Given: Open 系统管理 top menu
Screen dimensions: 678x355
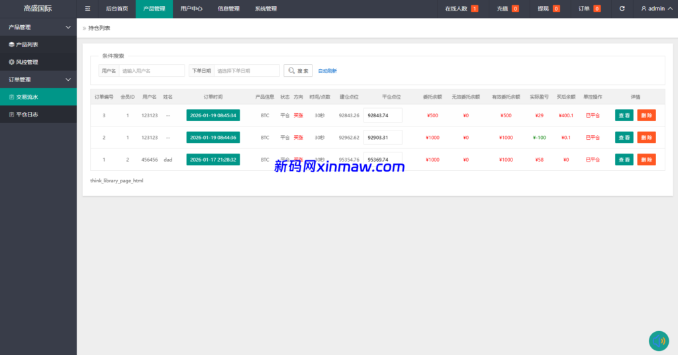Looking at the screenshot, I should (x=266, y=9).
